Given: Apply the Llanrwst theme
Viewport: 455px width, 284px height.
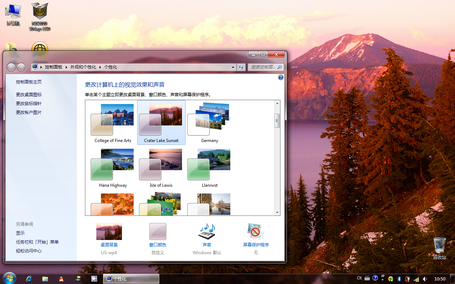Looking at the screenshot, I should pos(210,168).
